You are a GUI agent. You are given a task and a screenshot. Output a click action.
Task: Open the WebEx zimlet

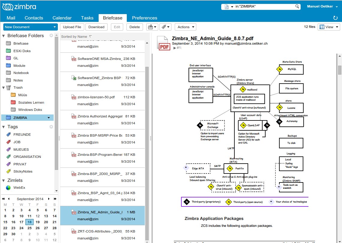[19, 188]
